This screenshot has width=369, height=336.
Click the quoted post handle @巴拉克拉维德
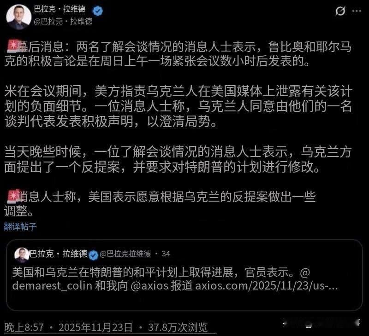click(125, 254)
